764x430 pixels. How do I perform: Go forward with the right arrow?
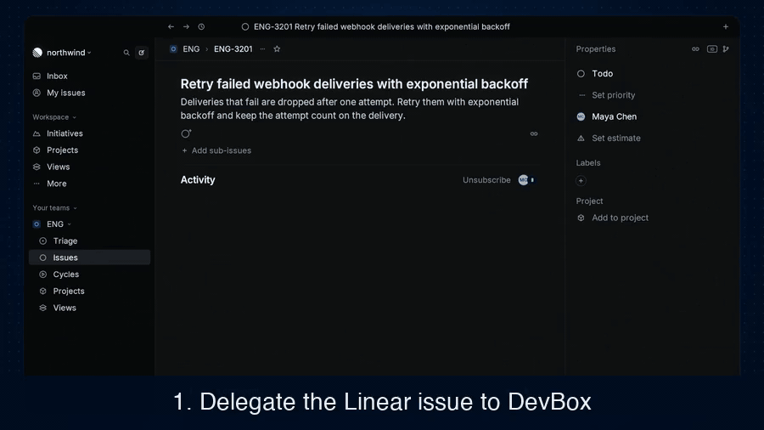click(x=186, y=27)
